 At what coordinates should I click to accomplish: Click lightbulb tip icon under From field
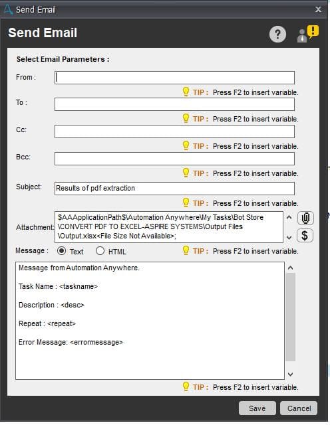pyautogui.click(x=186, y=92)
